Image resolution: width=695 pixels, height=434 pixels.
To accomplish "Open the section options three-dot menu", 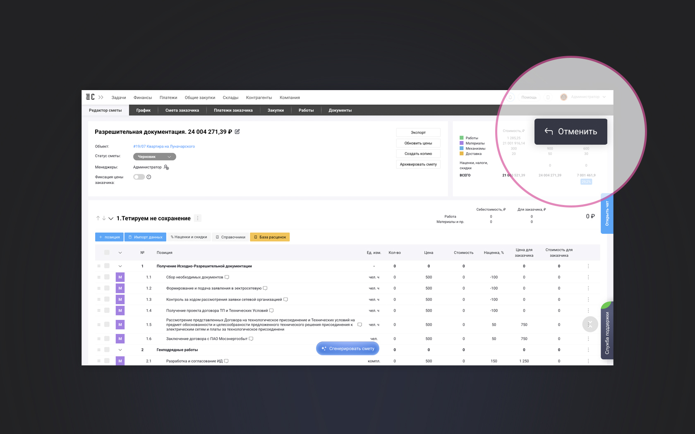I will coord(198,218).
